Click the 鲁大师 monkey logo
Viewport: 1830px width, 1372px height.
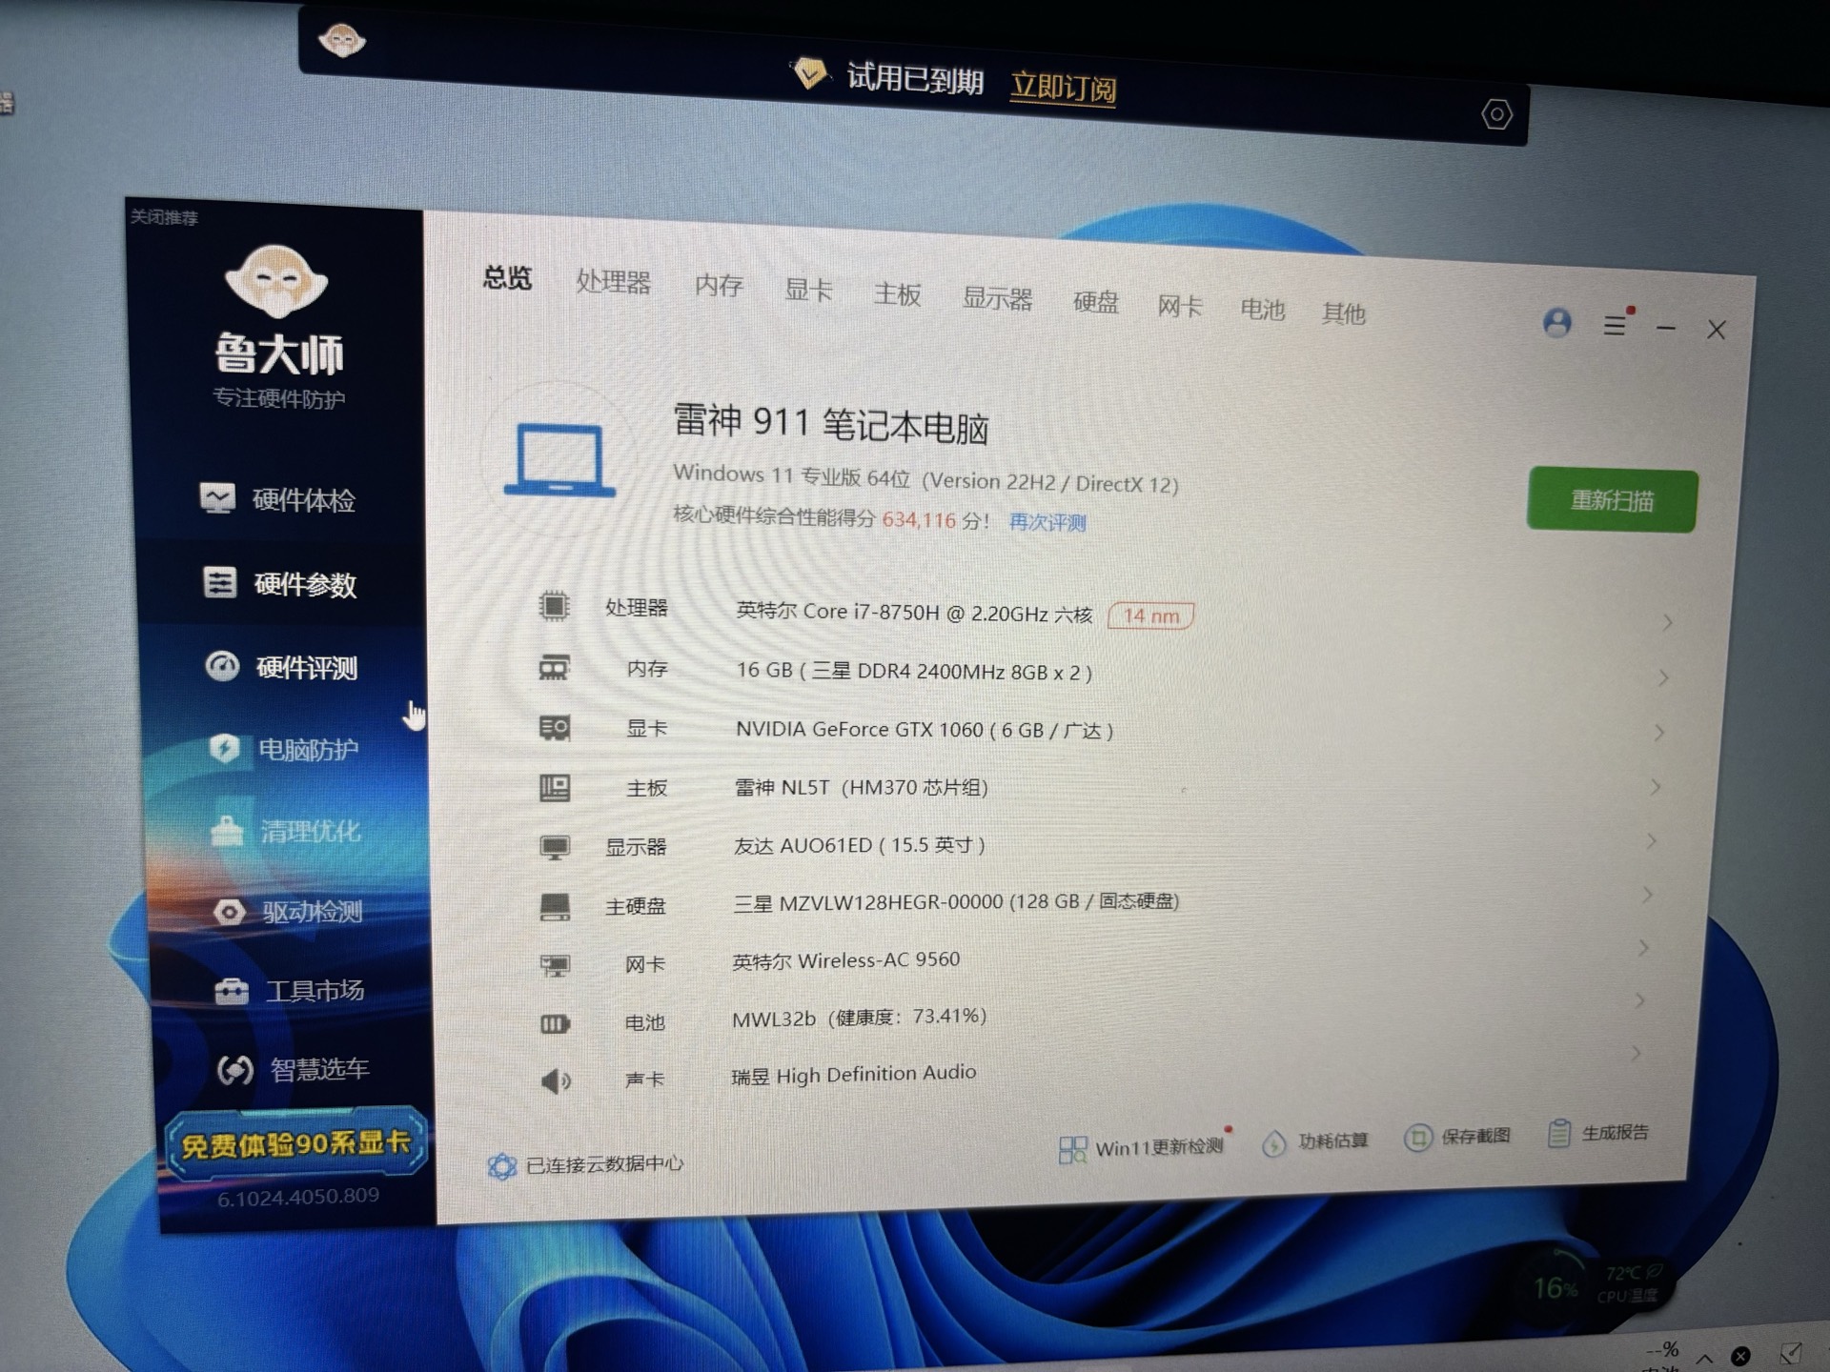point(276,281)
